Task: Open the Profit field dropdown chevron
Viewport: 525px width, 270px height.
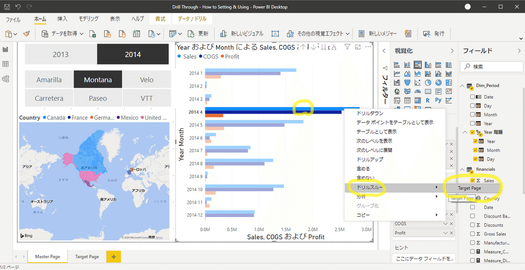Action: [x=446, y=233]
